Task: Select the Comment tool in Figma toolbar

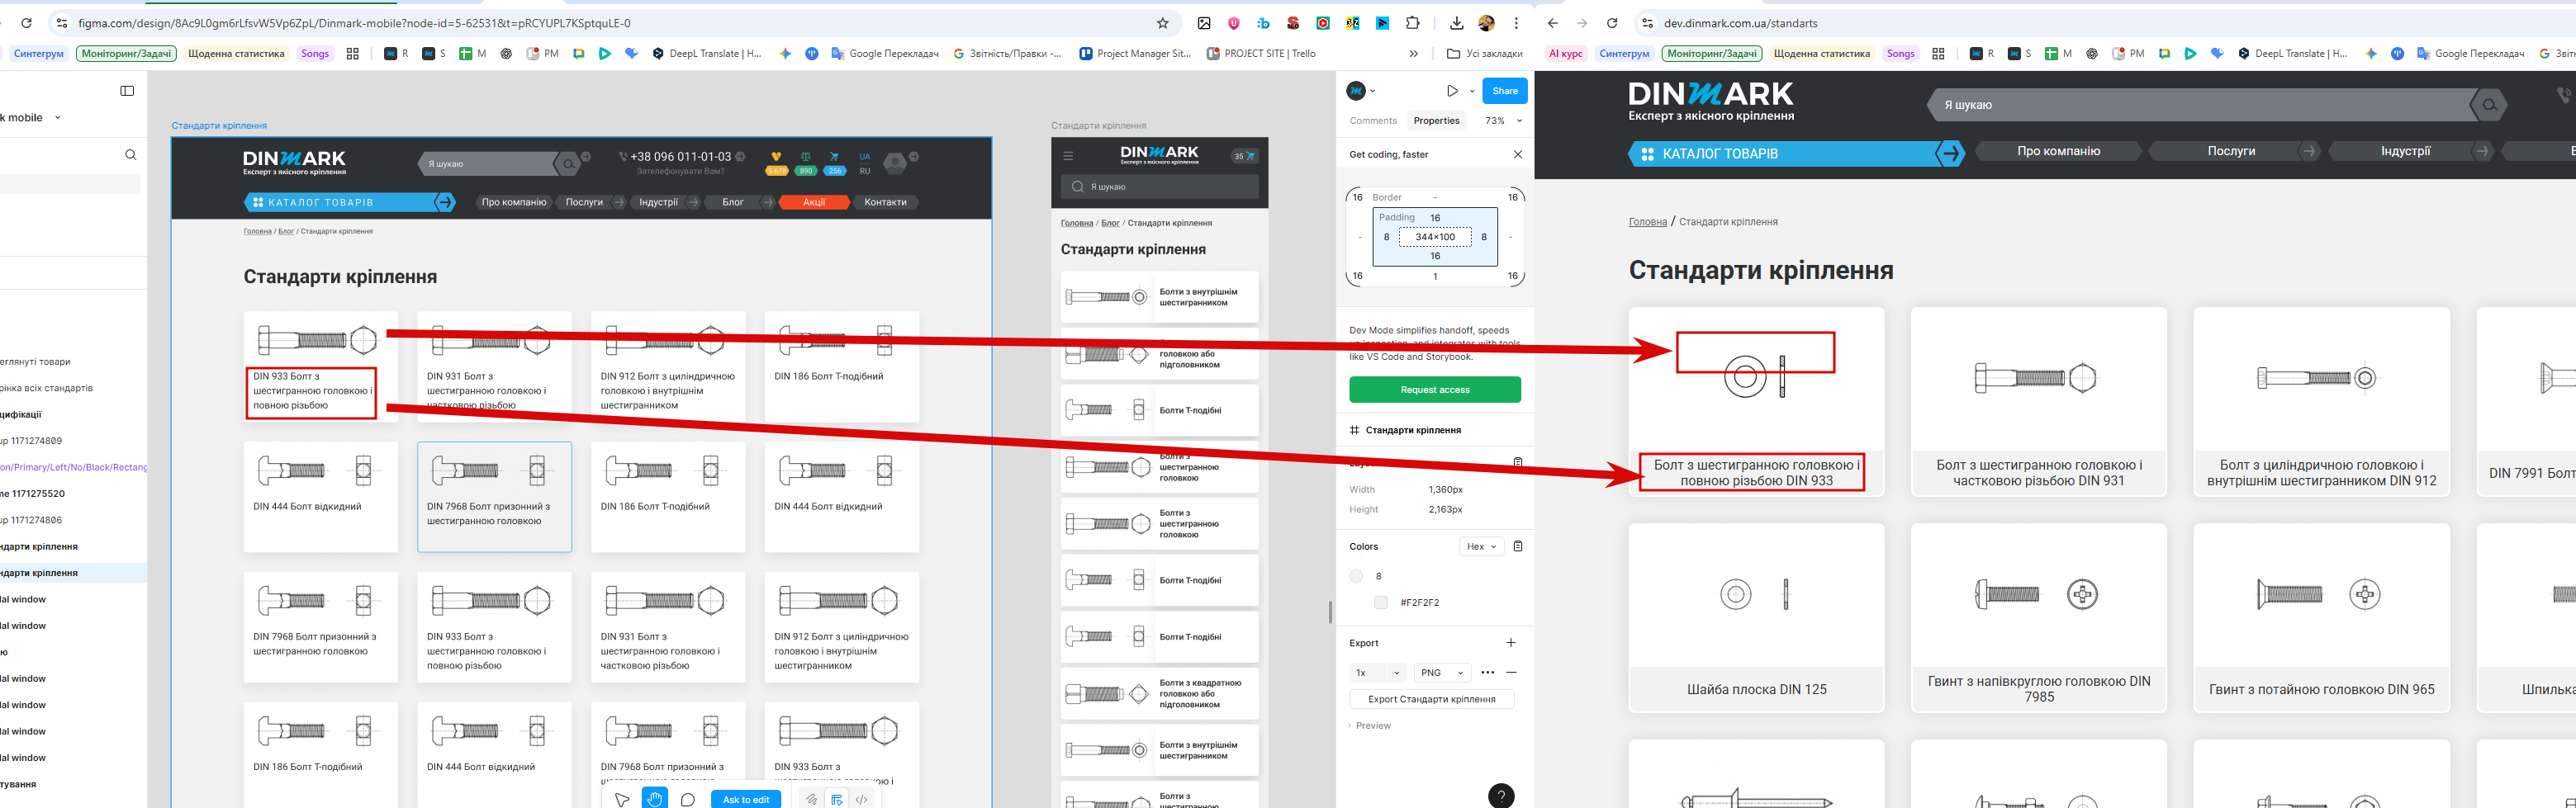Action: 688,799
